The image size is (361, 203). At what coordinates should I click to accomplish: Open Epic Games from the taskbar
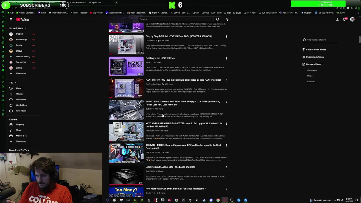point(190,200)
